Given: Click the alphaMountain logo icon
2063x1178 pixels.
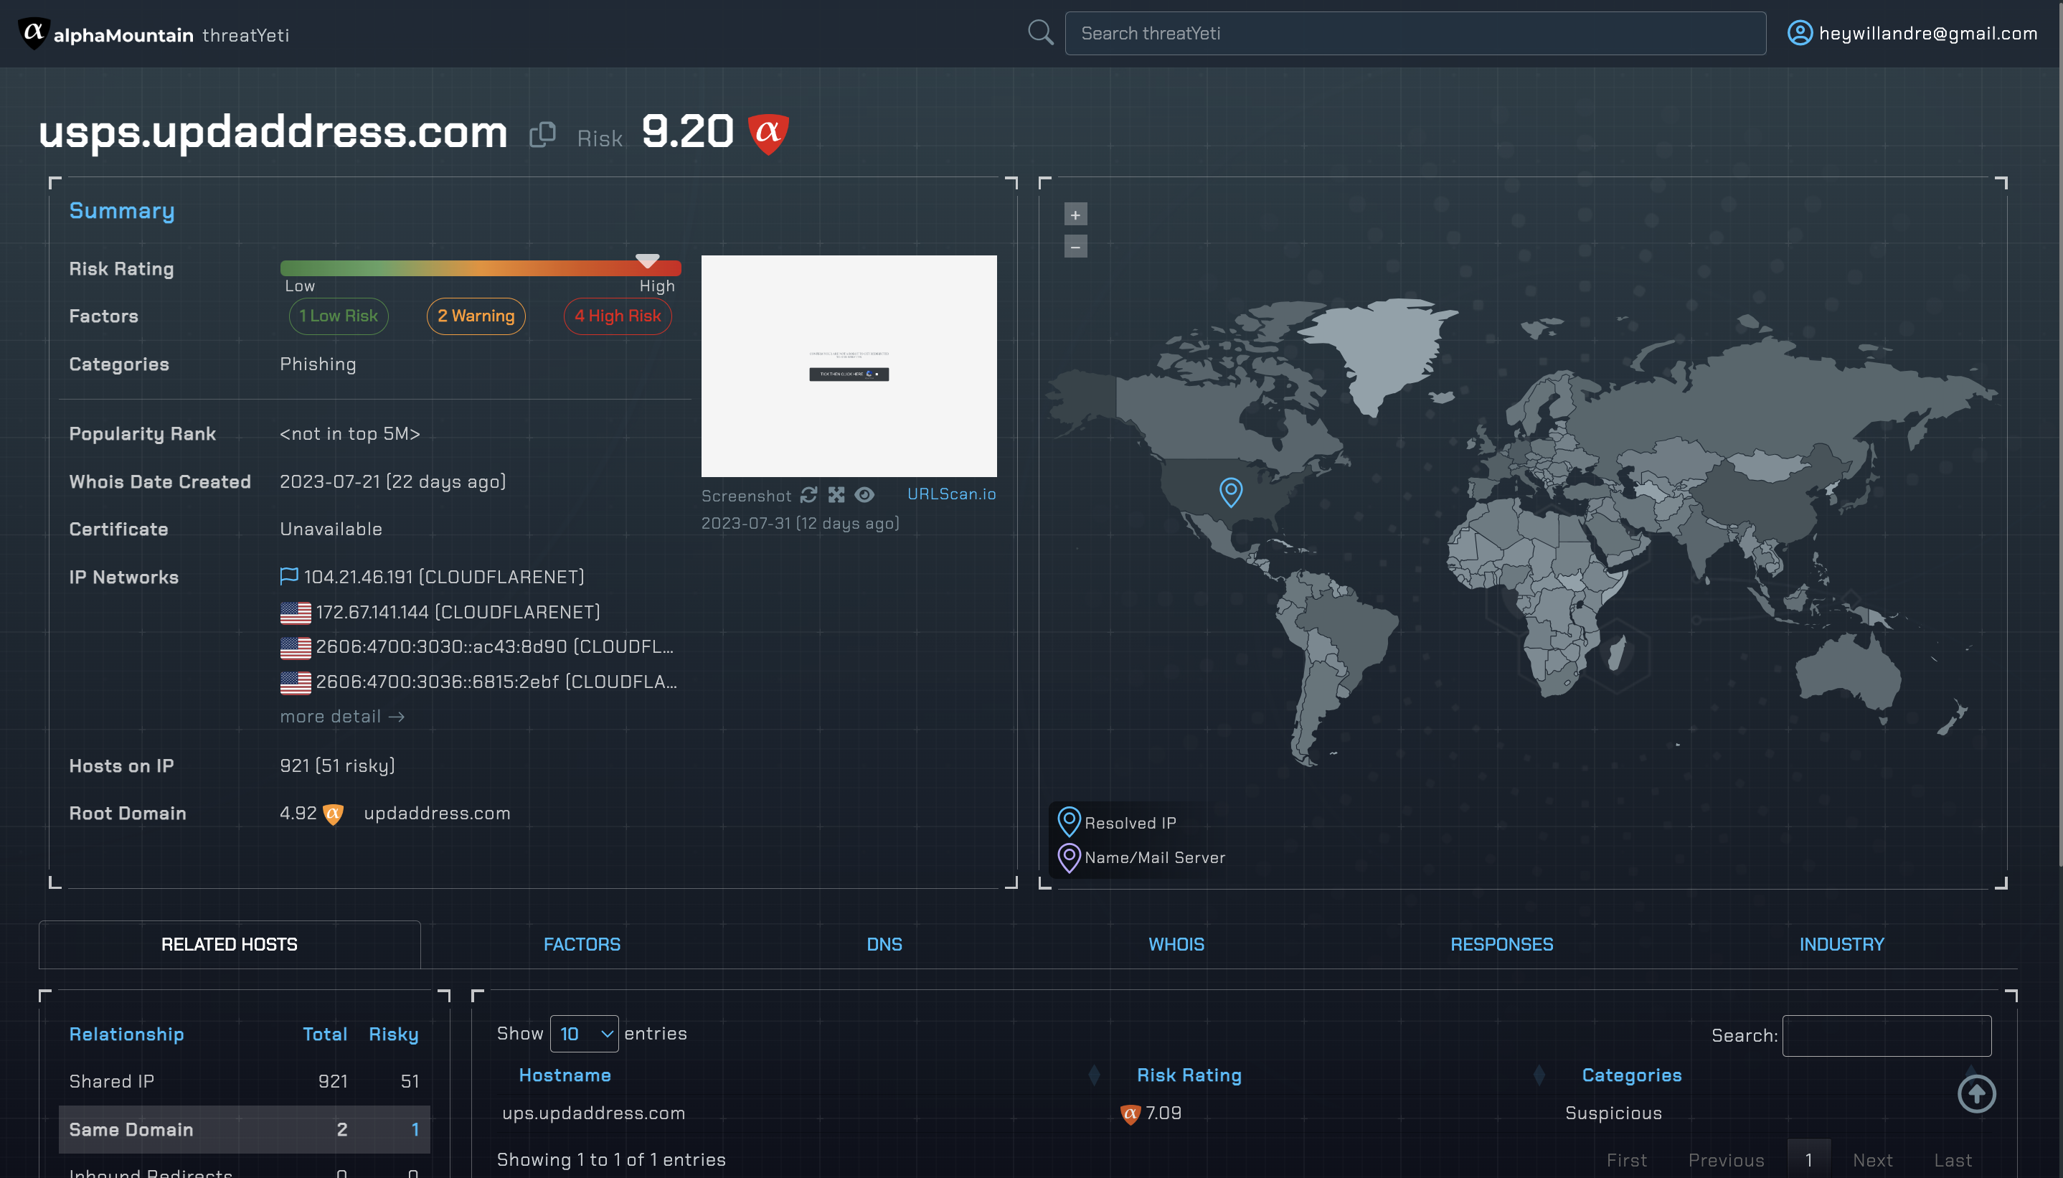Looking at the screenshot, I should (x=33, y=33).
